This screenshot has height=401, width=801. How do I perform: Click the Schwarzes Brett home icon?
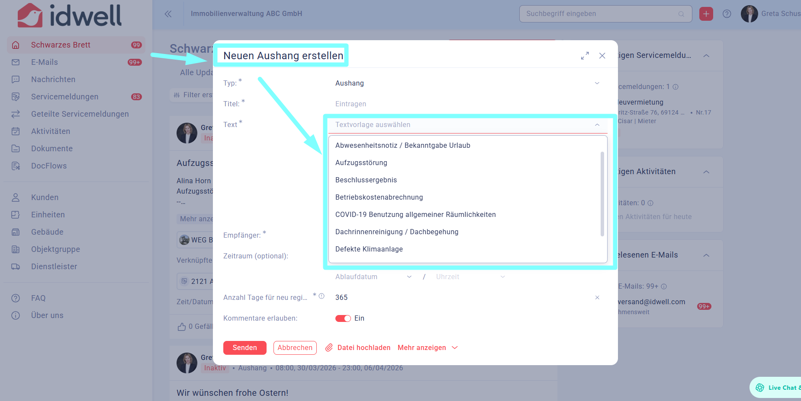coord(16,45)
